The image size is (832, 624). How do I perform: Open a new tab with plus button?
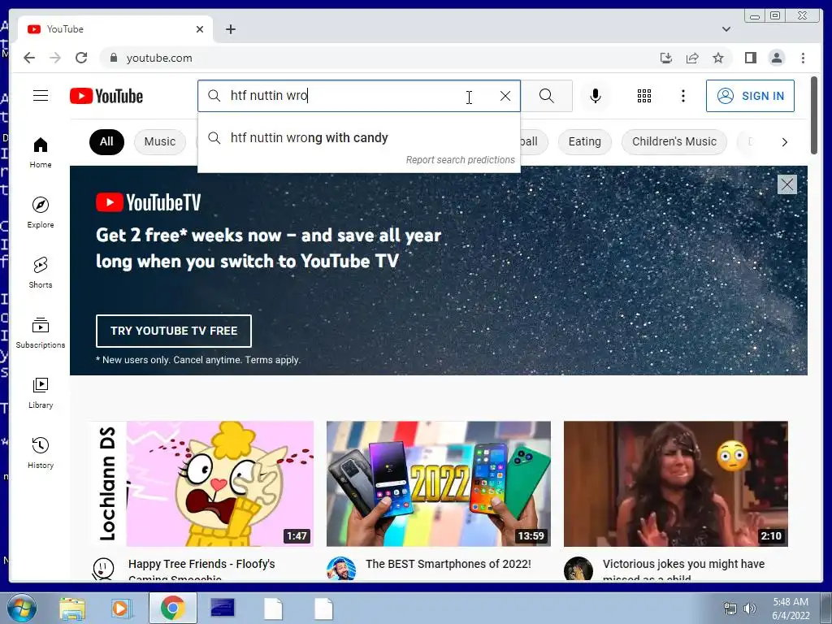[x=230, y=29]
